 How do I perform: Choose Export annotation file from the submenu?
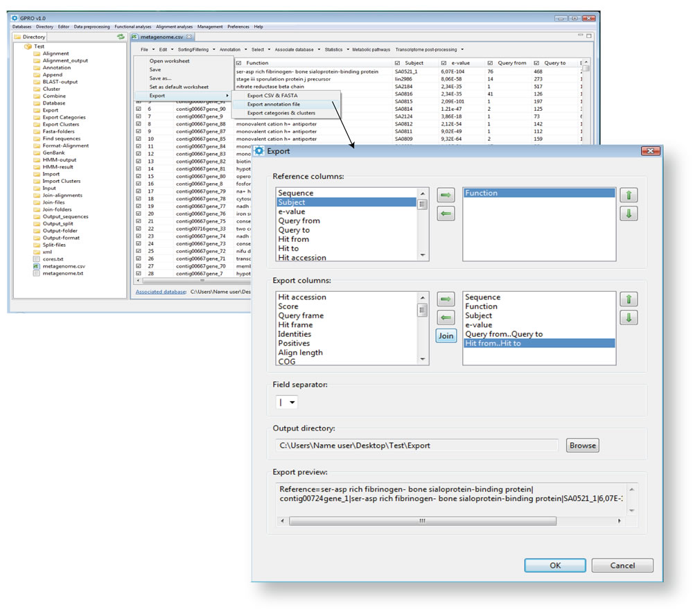[x=273, y=104]
